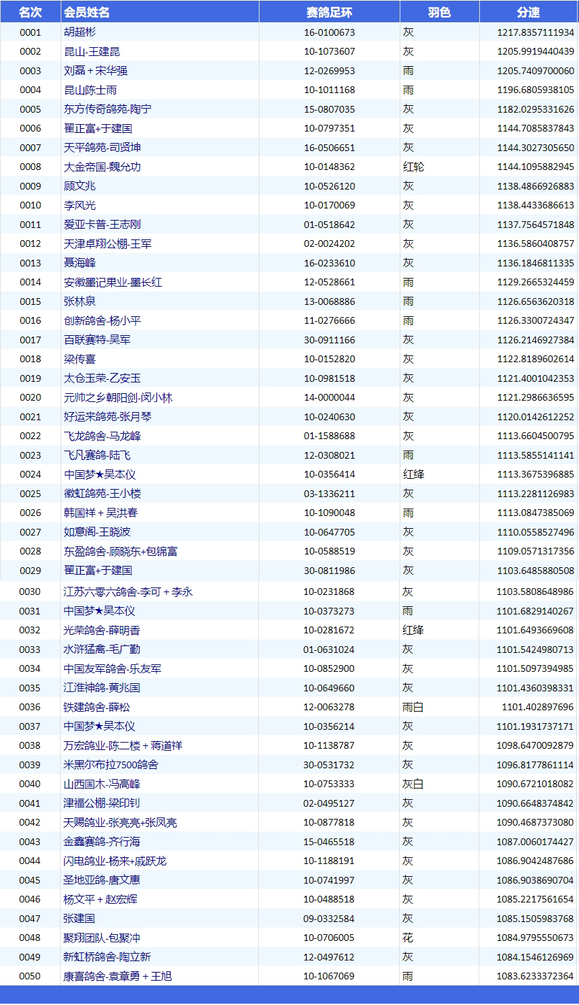Click the 分速 column header

(x=528, y=12)
